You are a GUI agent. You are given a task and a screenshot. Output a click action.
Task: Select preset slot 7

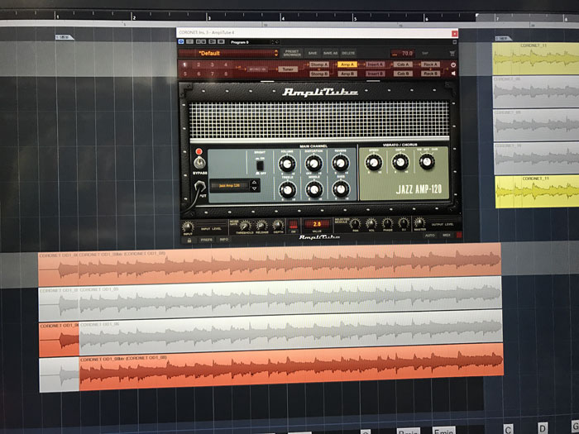click(x=212, y=74)
